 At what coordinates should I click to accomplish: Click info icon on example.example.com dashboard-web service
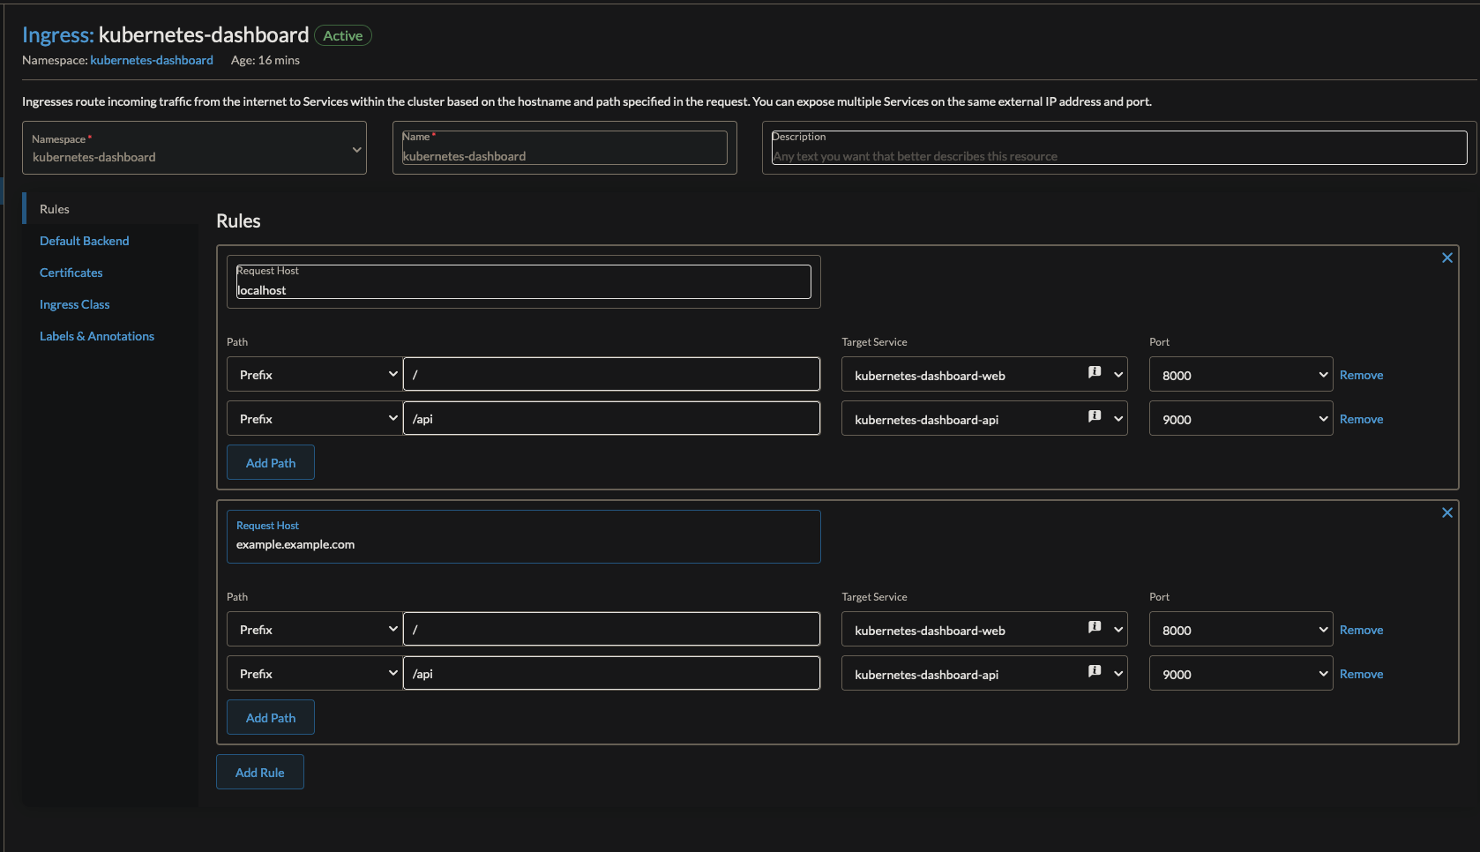(x=1095, y=628)
